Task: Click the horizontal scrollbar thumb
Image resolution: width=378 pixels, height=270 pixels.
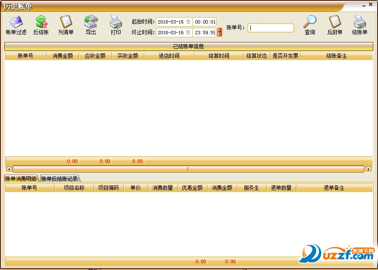Action: coord(188,169)
